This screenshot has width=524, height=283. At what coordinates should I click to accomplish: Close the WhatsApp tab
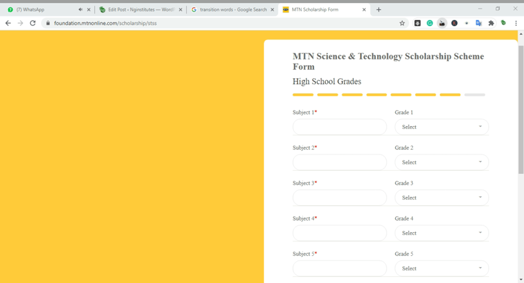click(89, 10)
